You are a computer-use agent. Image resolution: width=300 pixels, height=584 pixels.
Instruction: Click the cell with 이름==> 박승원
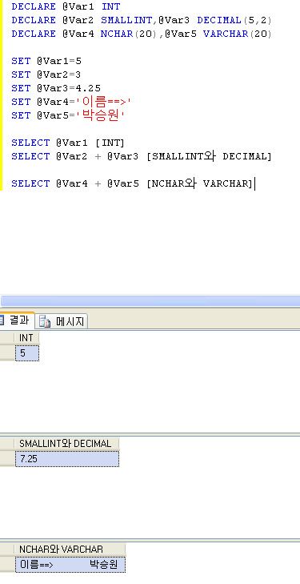[70, 565]
